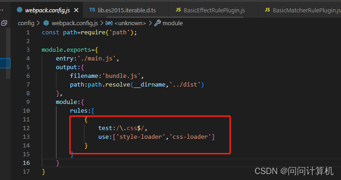Screen dimensions: 341x180
Task: Close the webpack.config.js tab
Action: [x=76, y=10]
